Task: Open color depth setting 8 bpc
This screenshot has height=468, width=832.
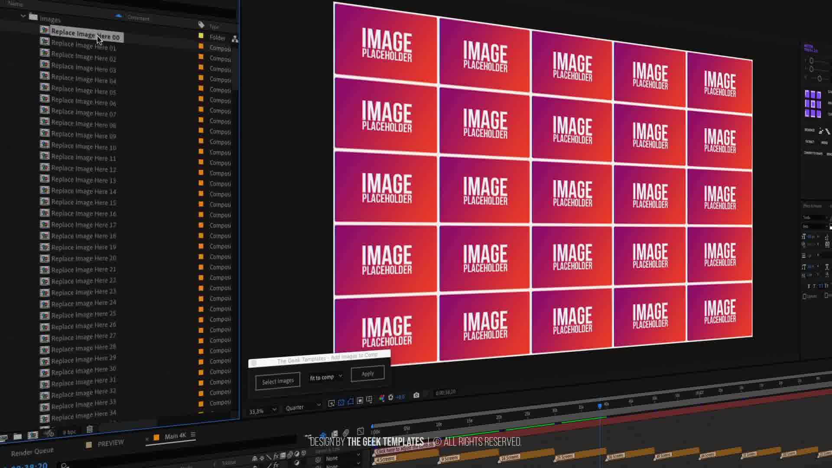Action: point(69,432)
